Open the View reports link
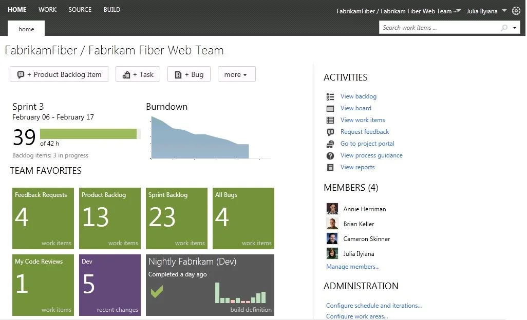 pyautogui.click(x=357, y=167)
